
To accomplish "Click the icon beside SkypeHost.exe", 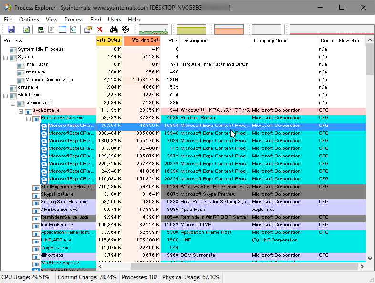I will (x=36, y=196).
